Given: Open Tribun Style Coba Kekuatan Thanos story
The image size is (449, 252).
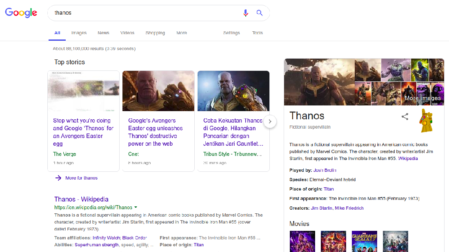Looking at the screenshot, I should [233, 132].
